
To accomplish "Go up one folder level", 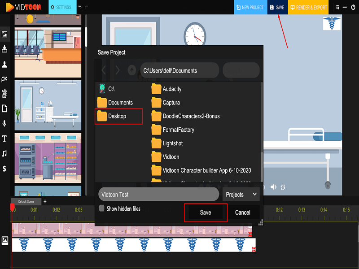I will pos(131,70).
